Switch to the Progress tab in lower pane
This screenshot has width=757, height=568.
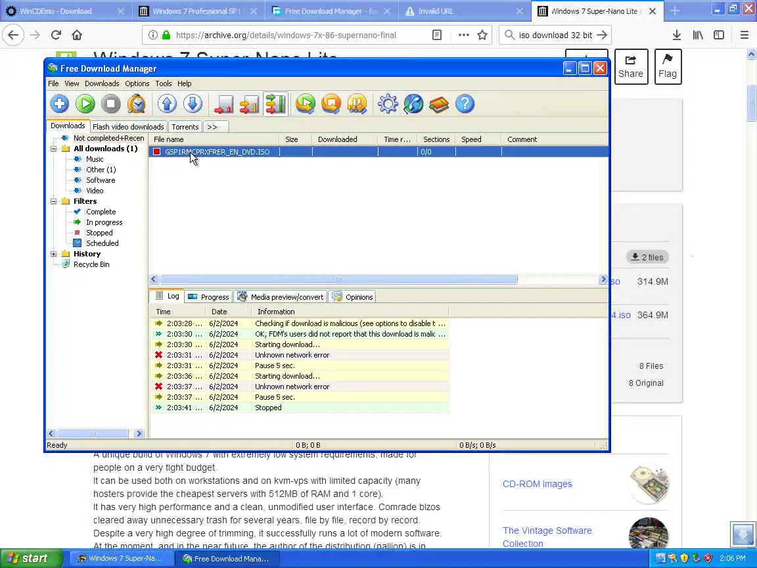point(208,297)
